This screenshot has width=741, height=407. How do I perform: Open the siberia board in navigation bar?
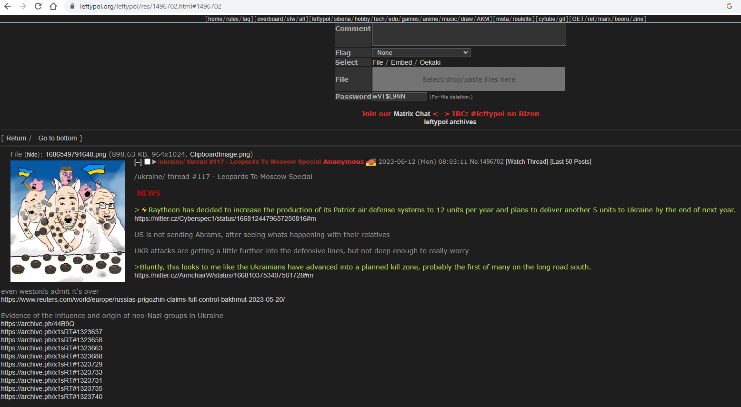coord(342,19)
